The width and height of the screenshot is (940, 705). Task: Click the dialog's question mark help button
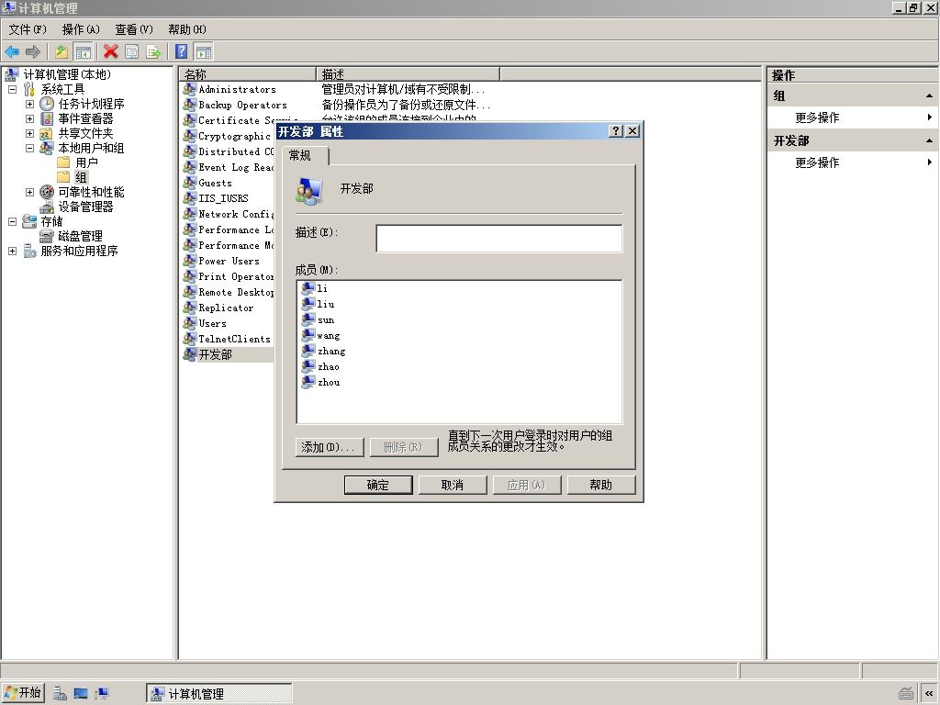(x=616, y=130)
